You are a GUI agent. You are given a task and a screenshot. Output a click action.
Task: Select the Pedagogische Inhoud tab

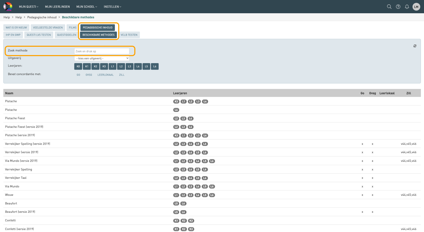tap(98, 28)
